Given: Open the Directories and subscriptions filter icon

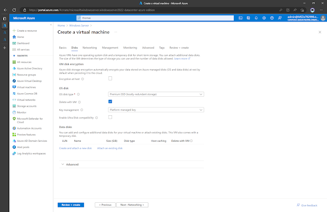Looking at the screenshot, I should click(248, 18).
